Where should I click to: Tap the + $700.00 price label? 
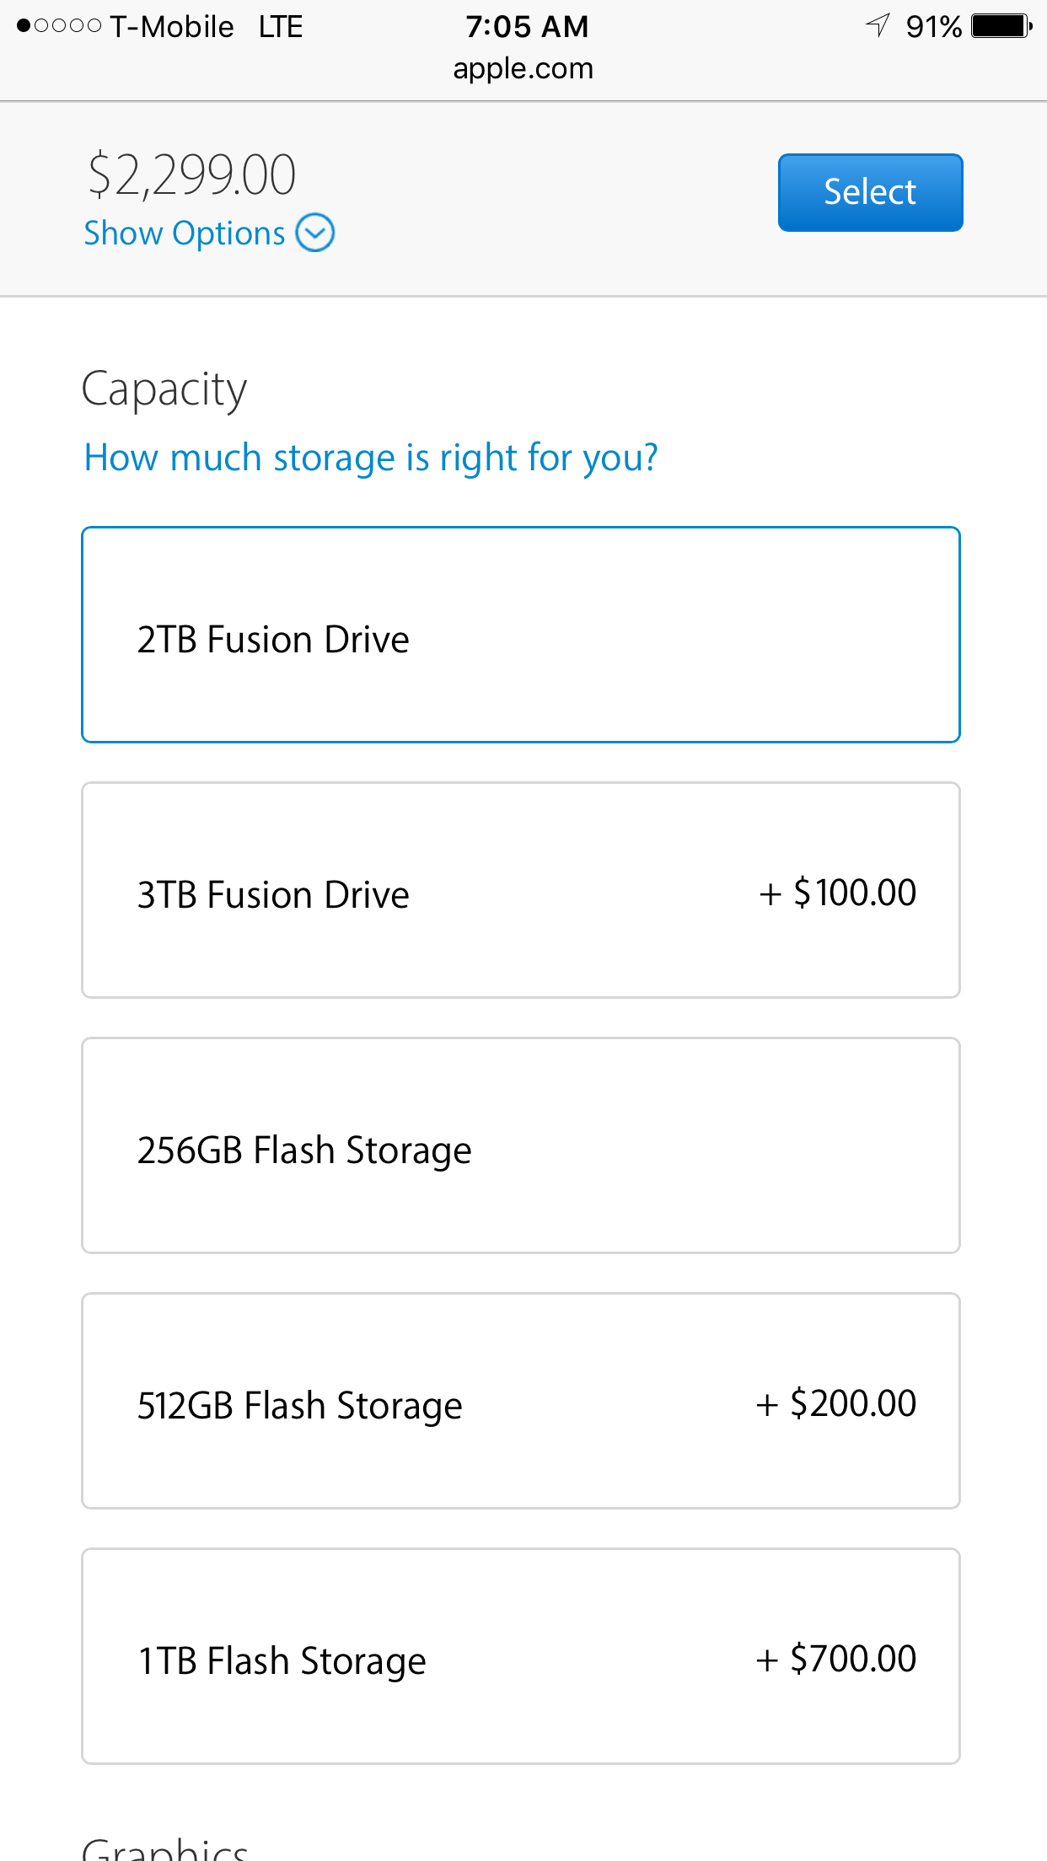[x=835, y=1659]
